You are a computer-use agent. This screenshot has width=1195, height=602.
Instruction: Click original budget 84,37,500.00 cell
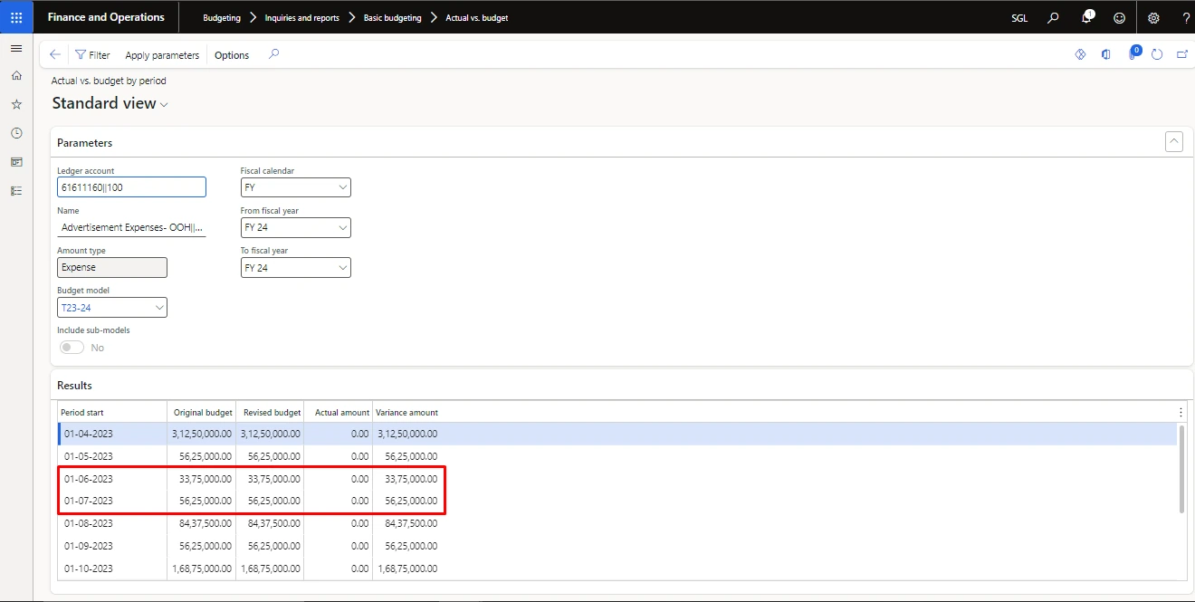point(201,523)
